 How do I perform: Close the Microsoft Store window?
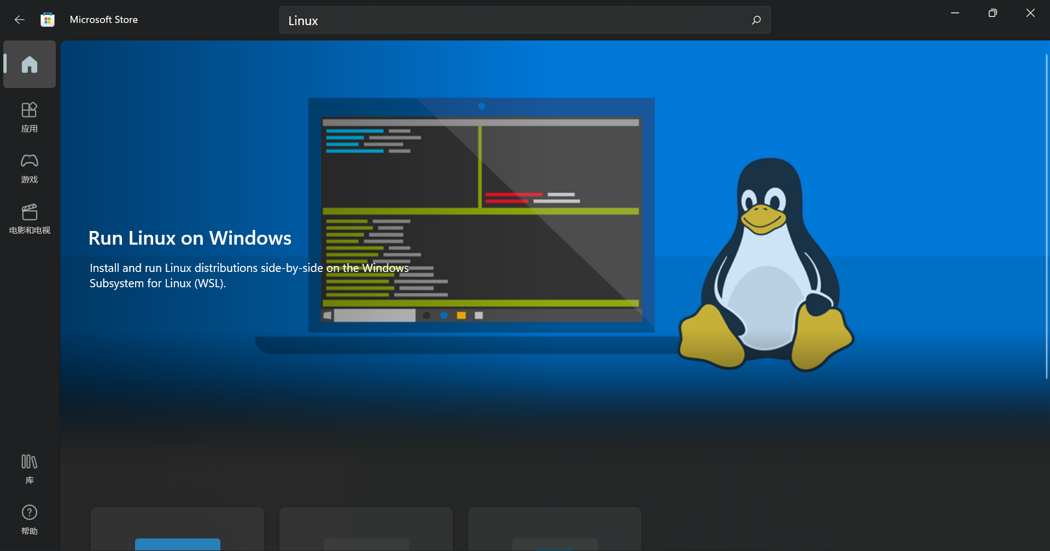(x=1030, y=13)
